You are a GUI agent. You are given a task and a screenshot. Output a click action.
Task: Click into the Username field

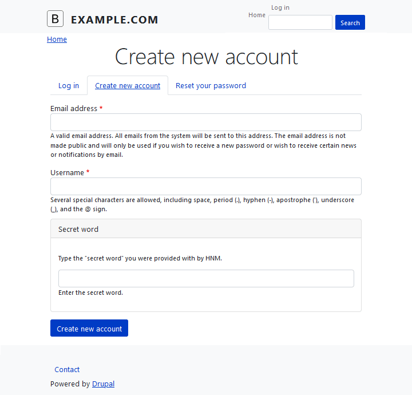[x=206, y=186]
